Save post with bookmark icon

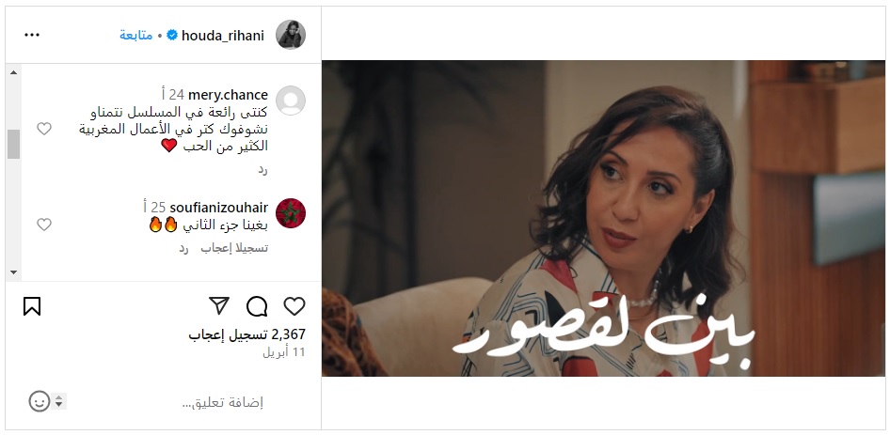click(x=32, y=306)
